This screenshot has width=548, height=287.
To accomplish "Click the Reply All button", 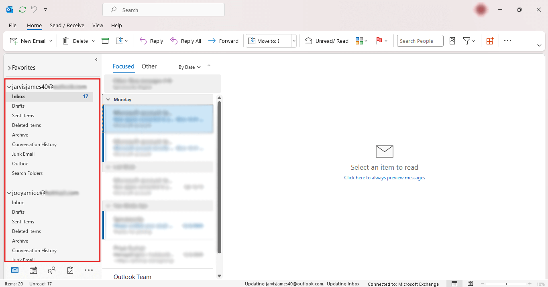I will pyautogui.click(x=186, y=41).
